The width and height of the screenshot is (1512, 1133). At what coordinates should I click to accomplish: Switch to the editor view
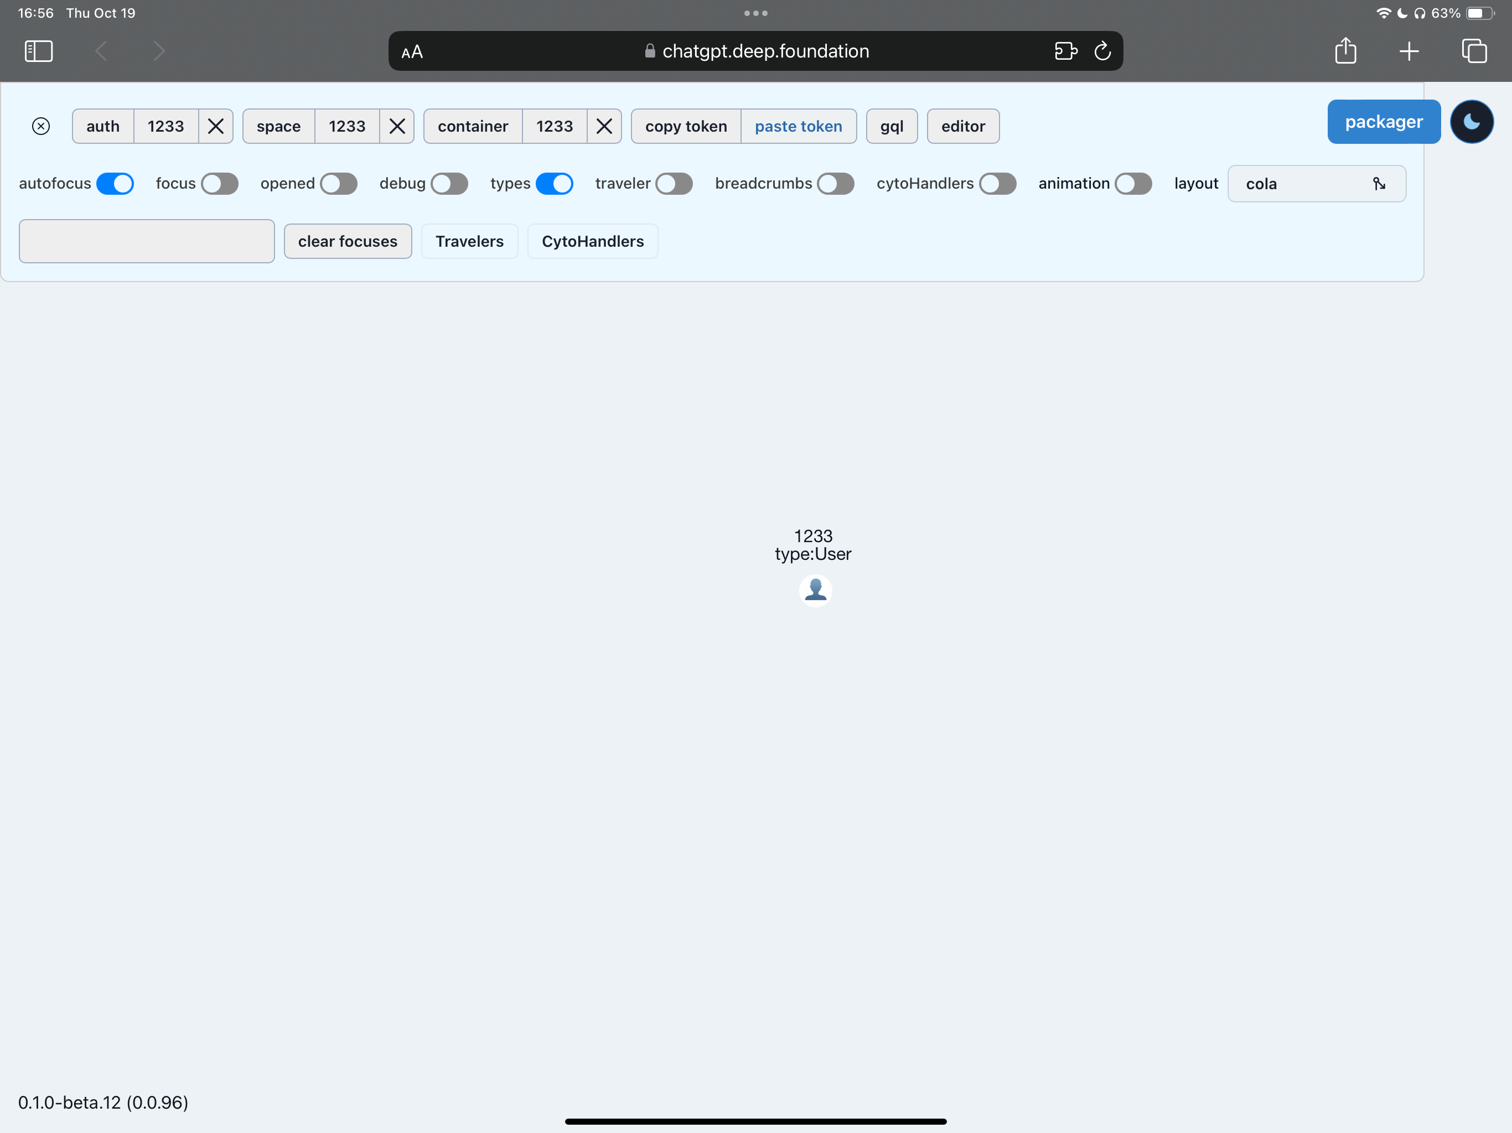pyautogui.click(x=962, y=126)
